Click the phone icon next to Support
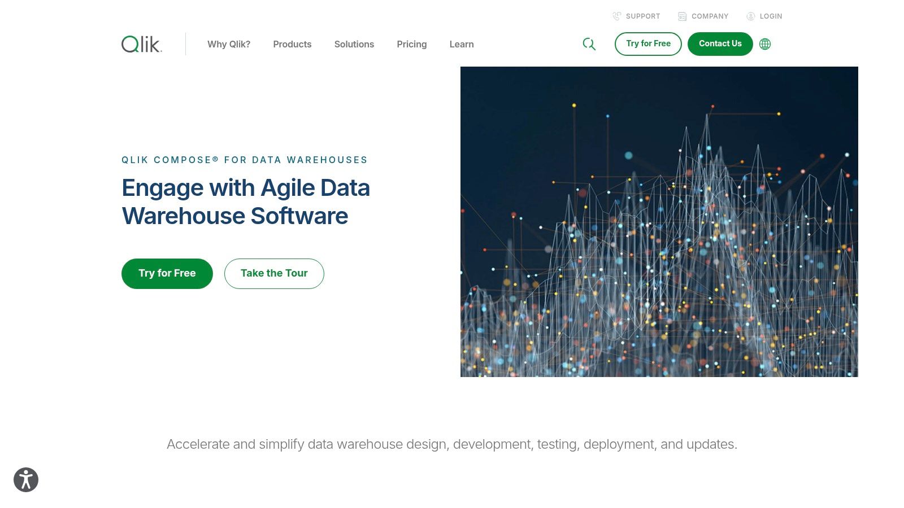The height and width of the screenshot is (508, 904). [x=617, y=16]
